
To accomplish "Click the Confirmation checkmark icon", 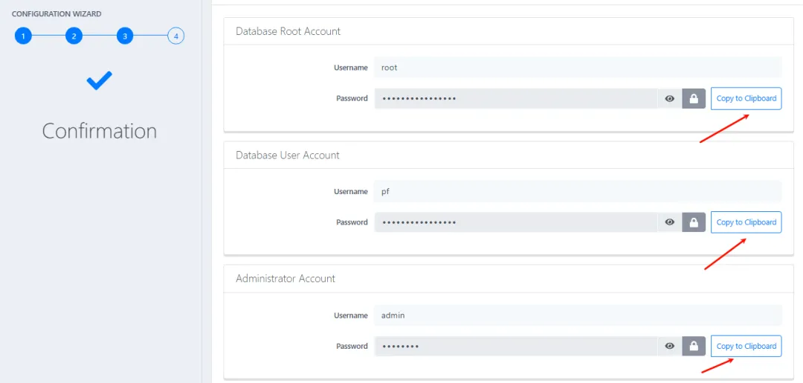I will 99,81.
